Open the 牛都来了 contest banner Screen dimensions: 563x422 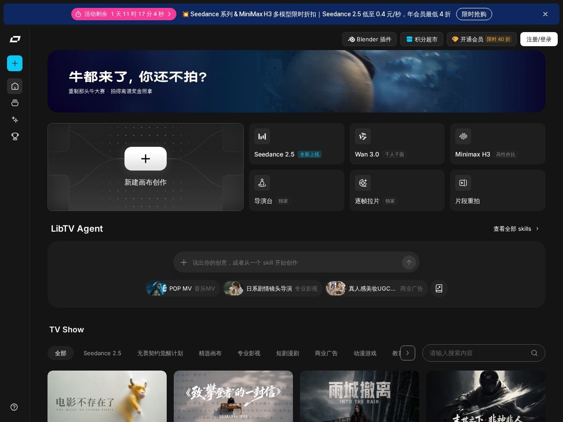pos(296,81)
